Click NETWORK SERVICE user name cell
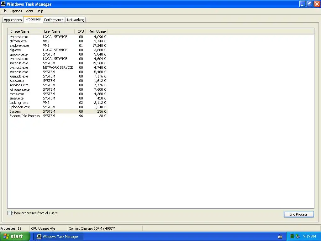This screenshot has height=241, width=321. click(x=58, y=68)
